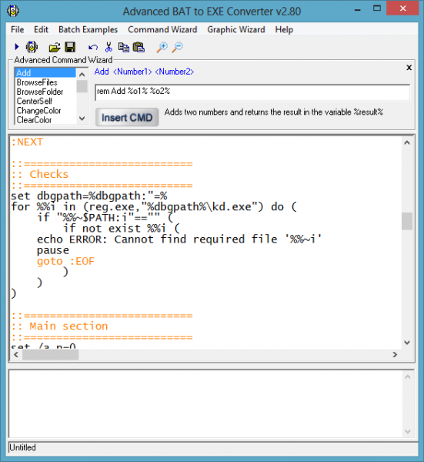Image resolution: width=424 pixels, height=462 pixels.
Task: Click the 'echo ERROR: Cannot find' line
Action: 179,239
